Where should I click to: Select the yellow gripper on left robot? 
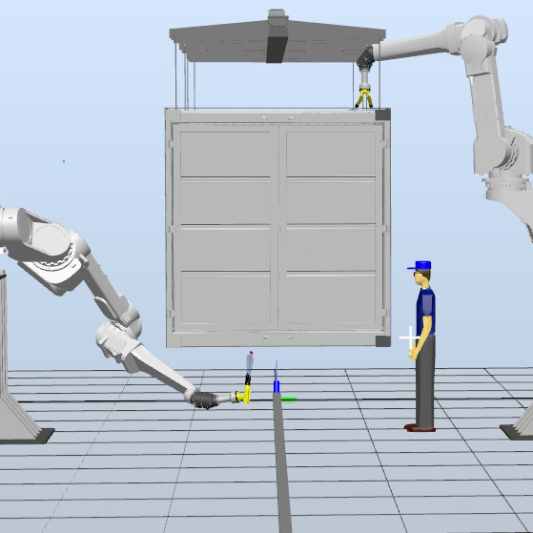[x=245, y=394]
